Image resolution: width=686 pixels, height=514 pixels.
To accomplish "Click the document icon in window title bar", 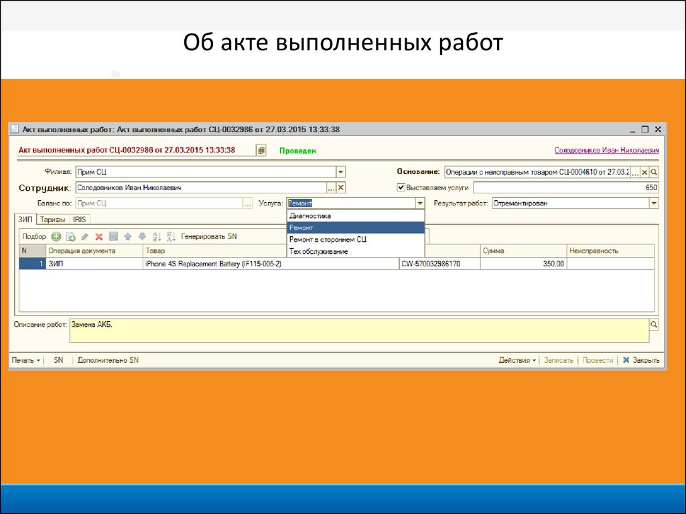I will 15,129.
